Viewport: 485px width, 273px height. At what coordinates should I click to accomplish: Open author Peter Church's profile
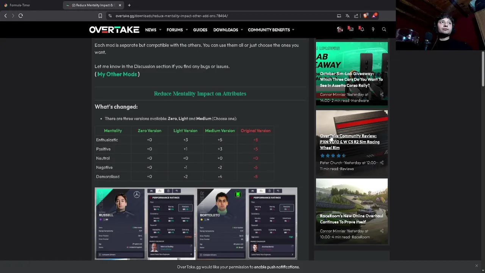[331, 163]
